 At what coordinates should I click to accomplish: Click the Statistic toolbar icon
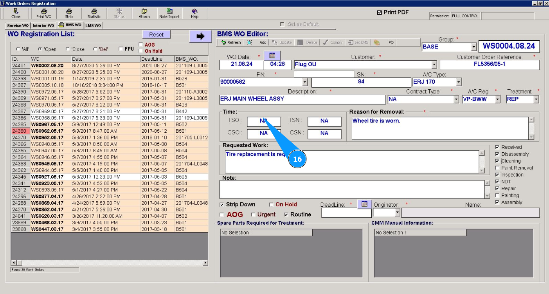[x=94, y=13]
